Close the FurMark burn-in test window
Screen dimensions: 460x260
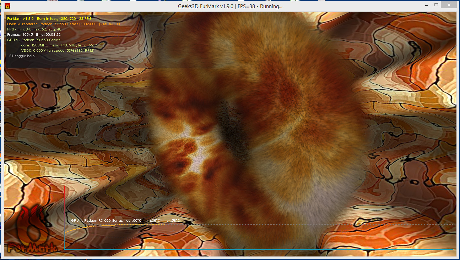450,5
